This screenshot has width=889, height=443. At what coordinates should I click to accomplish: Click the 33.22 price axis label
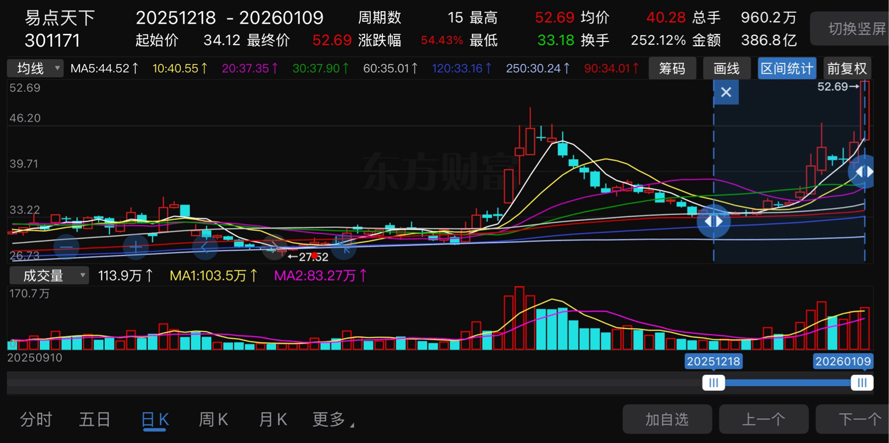(25, 209)
